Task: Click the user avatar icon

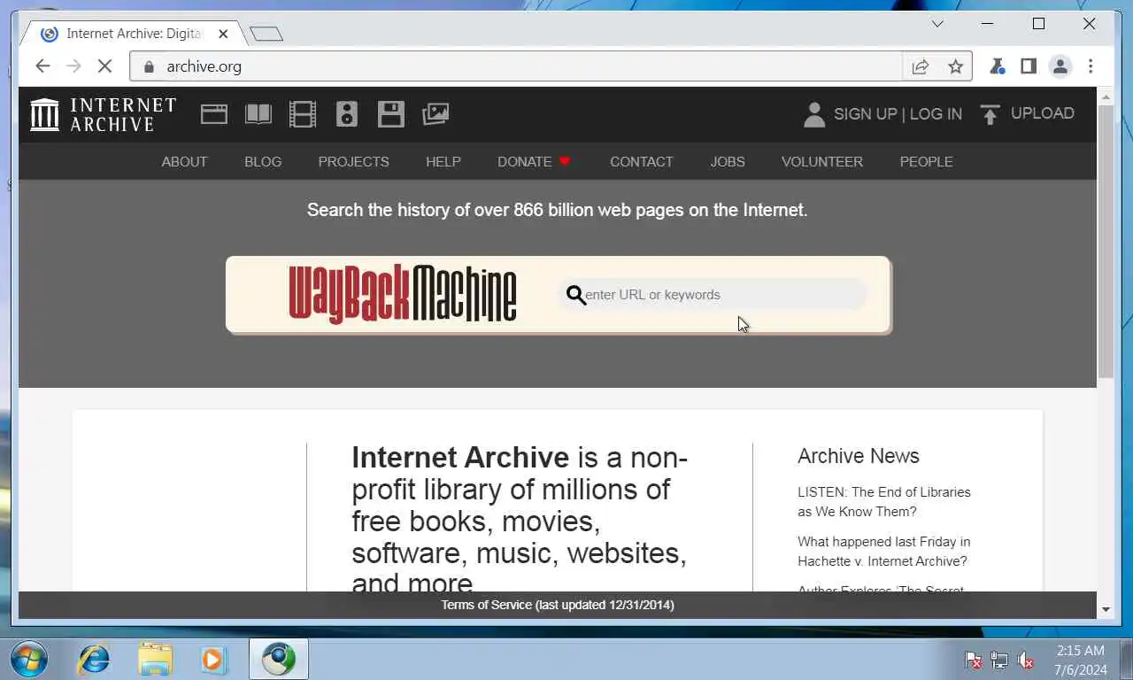Action: tap(813, 114)
